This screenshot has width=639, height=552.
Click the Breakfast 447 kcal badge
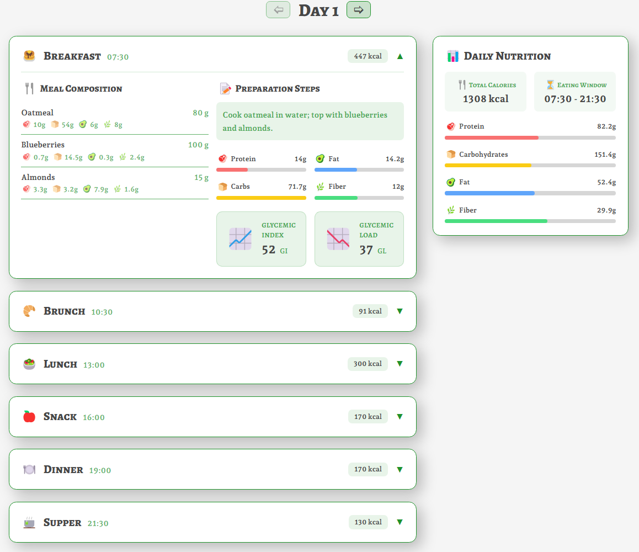368,56
